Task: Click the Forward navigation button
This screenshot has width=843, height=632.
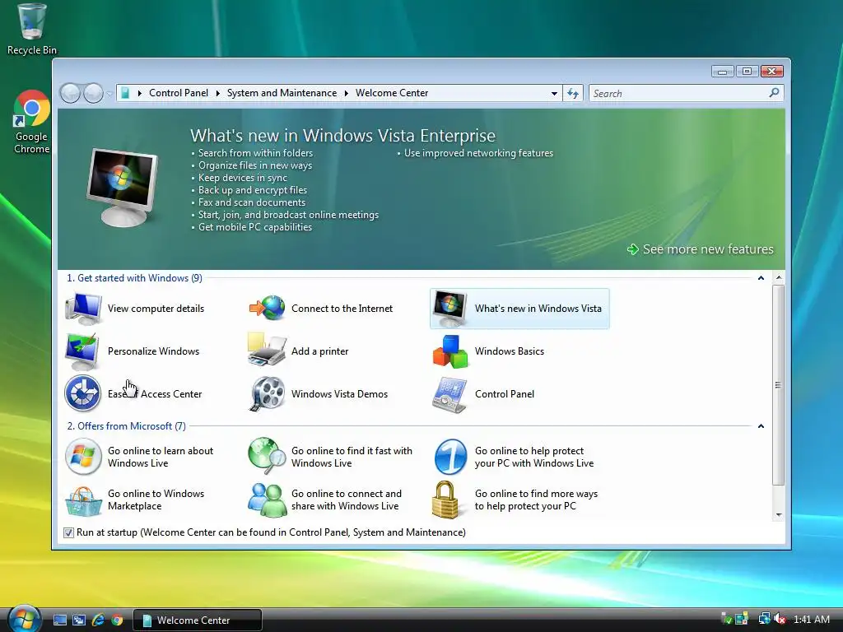Action: pyautogui.click(x=93, y=94)
